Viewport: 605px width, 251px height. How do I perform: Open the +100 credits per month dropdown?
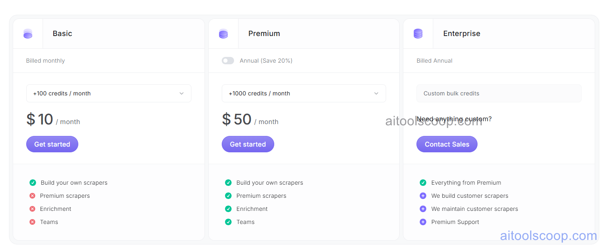pyautogui.click(x=109, y=93)
